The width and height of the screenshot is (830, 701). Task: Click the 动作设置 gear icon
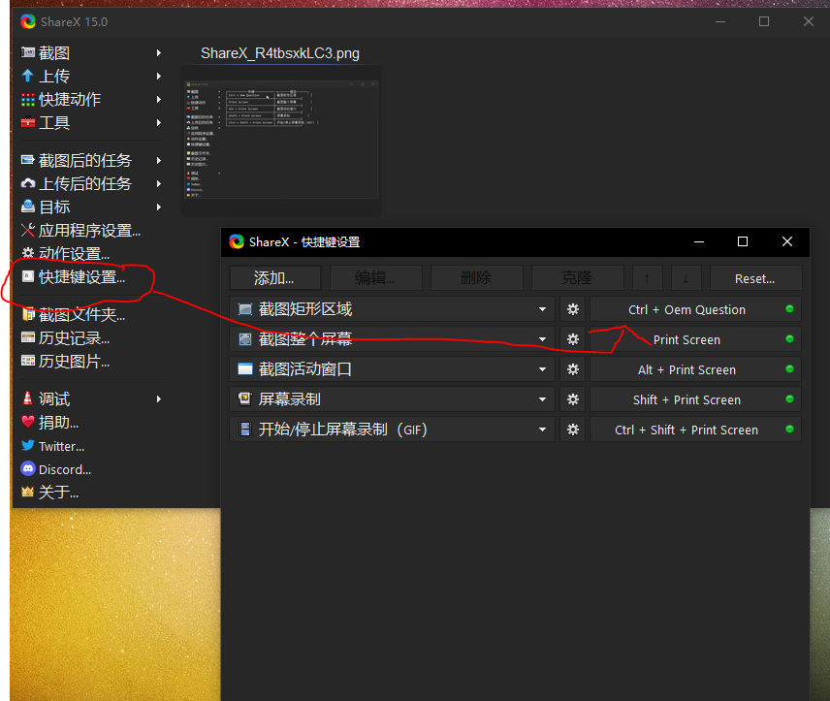click(27, 253)
